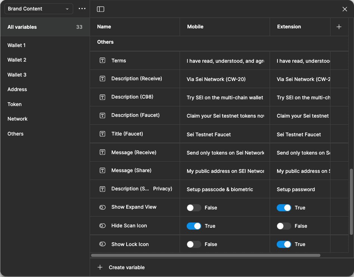Click the T icon beside Description (C98)
The height and width of the screenshot is (277, 354).
[102, 97]
